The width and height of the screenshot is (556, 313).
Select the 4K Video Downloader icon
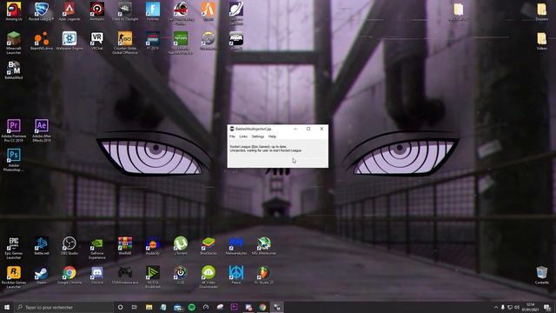(x=208, y=277)
